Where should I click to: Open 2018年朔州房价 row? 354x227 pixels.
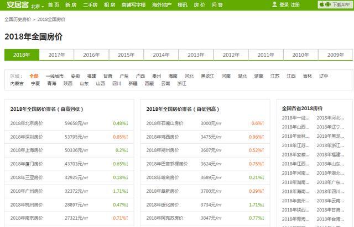point(205,150)
